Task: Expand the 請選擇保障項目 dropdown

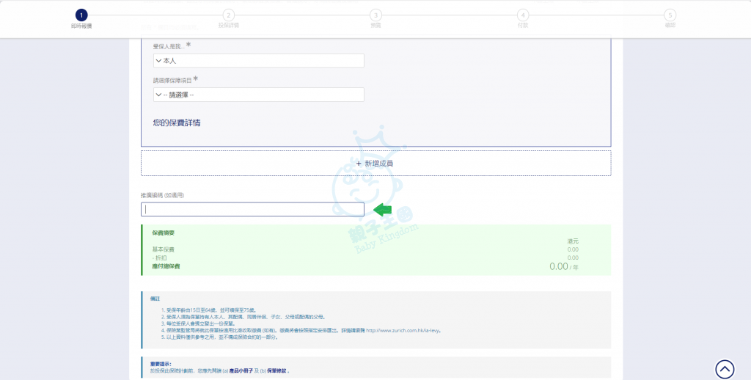Action: coord(259,95)
